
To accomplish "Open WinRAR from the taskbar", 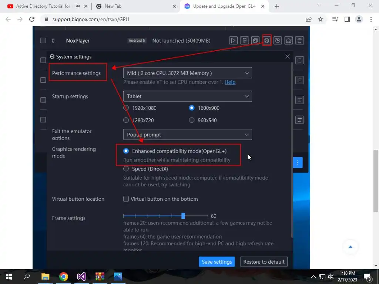I will coord(100,277).
